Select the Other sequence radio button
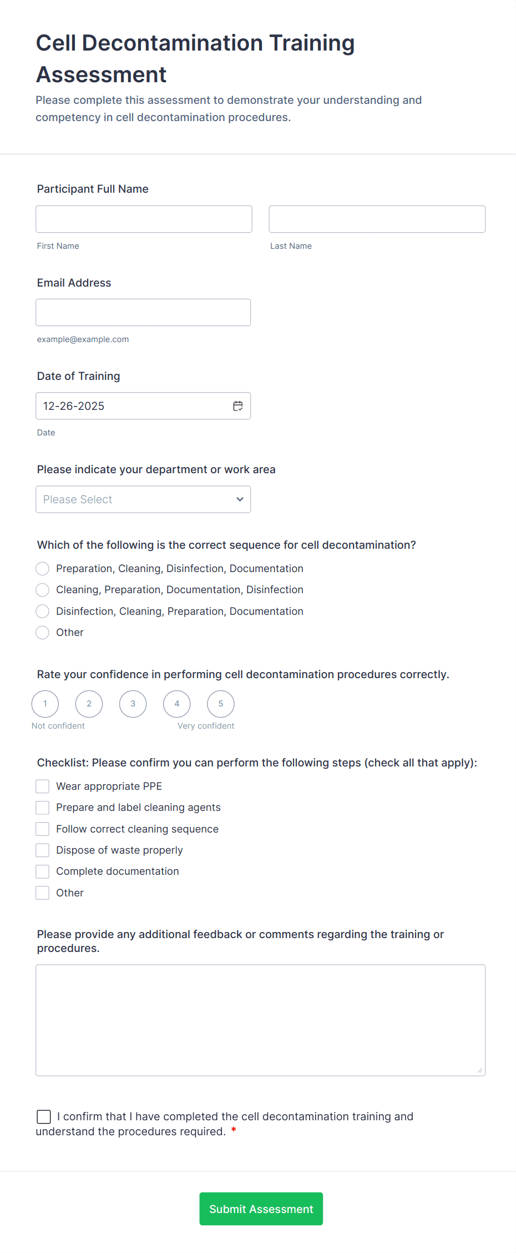516x1253 pixels. 43,633
